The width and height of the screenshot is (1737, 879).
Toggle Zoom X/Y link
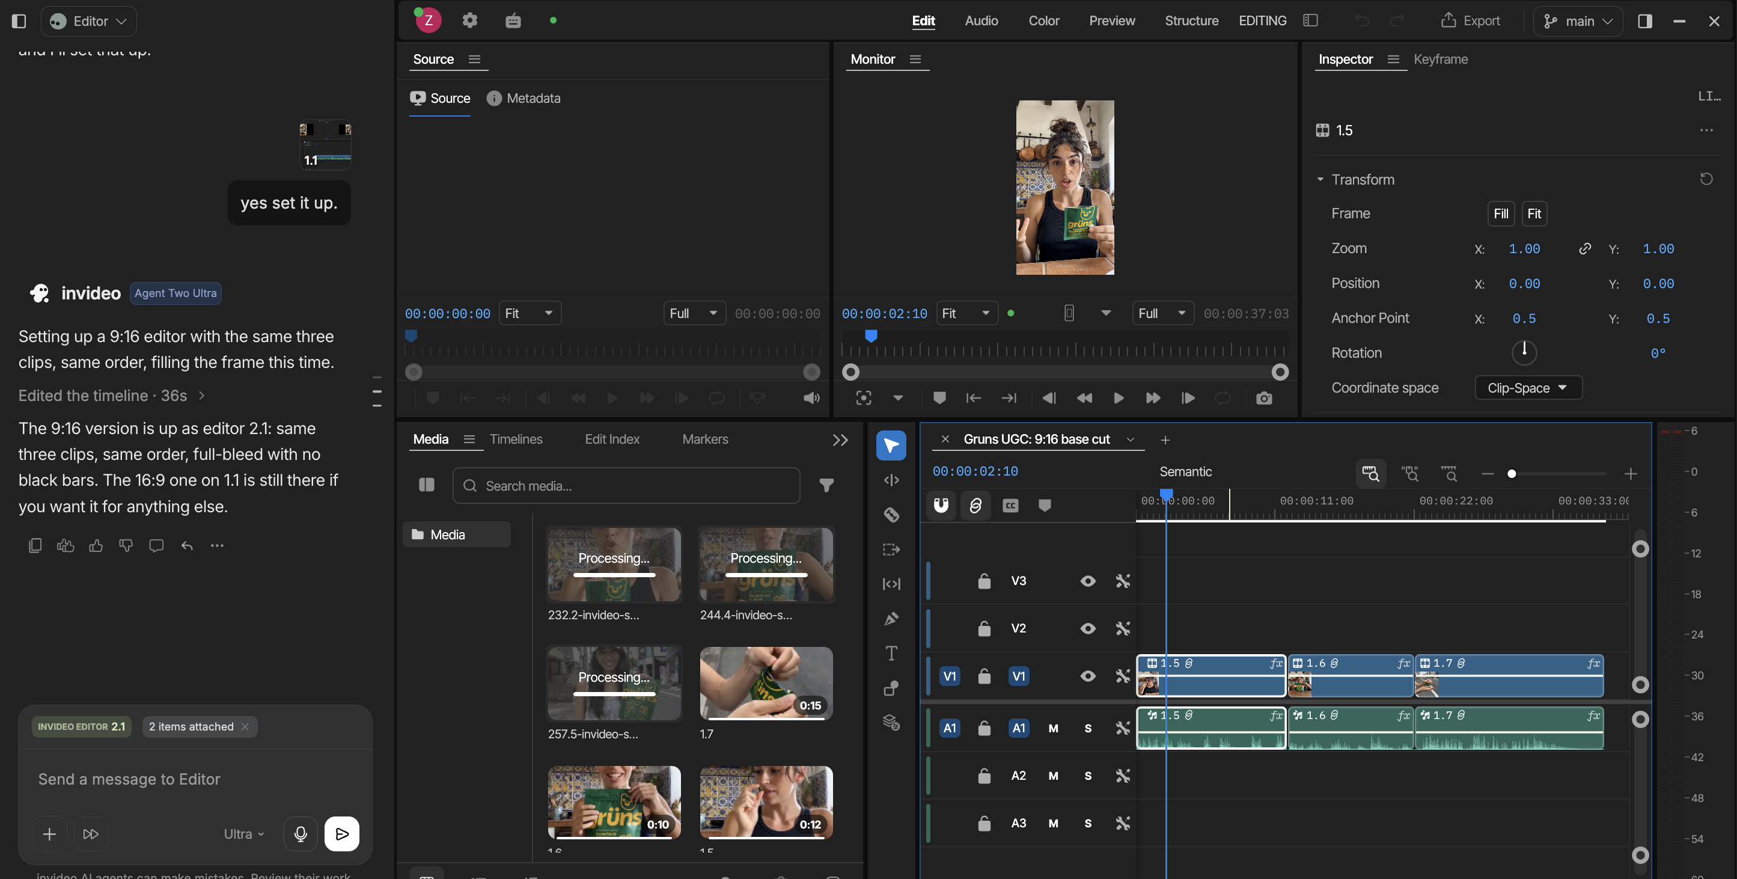[1584, 249]
